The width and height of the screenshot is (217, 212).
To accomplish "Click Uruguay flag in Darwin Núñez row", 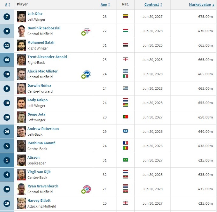I will [125, 88].
